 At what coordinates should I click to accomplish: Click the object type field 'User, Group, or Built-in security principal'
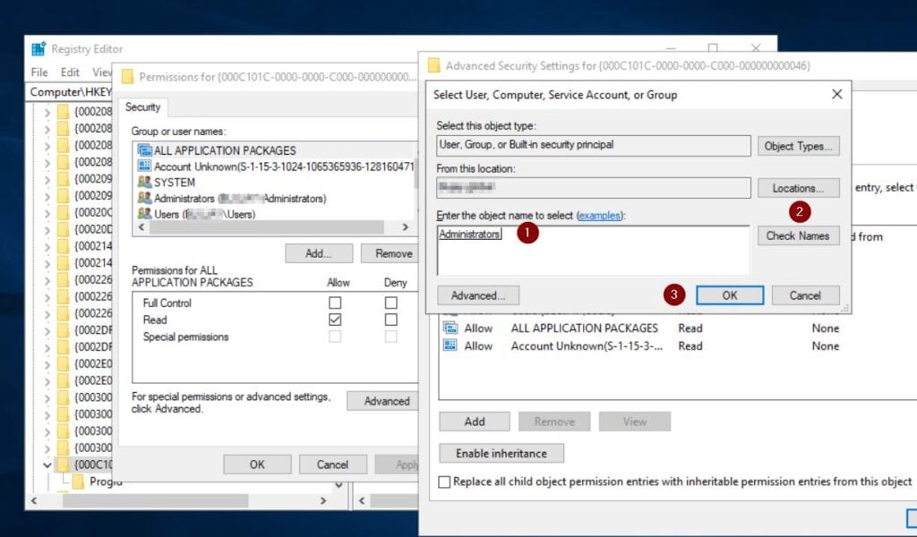pyautogui.click(x=594, y=146)
